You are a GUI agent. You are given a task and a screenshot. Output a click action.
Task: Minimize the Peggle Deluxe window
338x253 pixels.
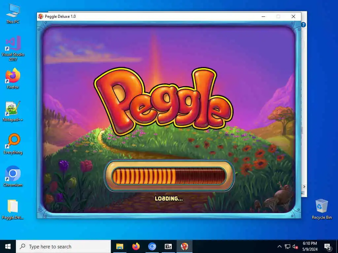(263, 16)
